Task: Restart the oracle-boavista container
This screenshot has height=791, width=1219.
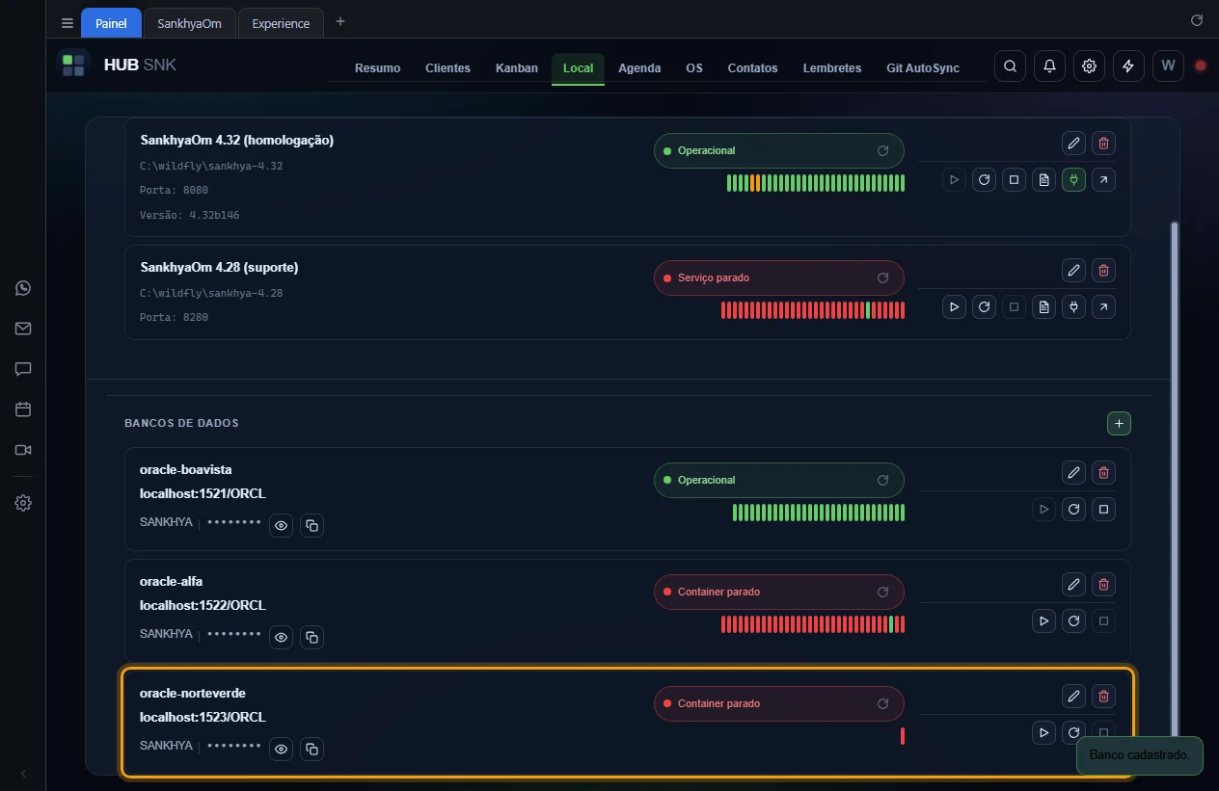Action: tap(1073, 509)
